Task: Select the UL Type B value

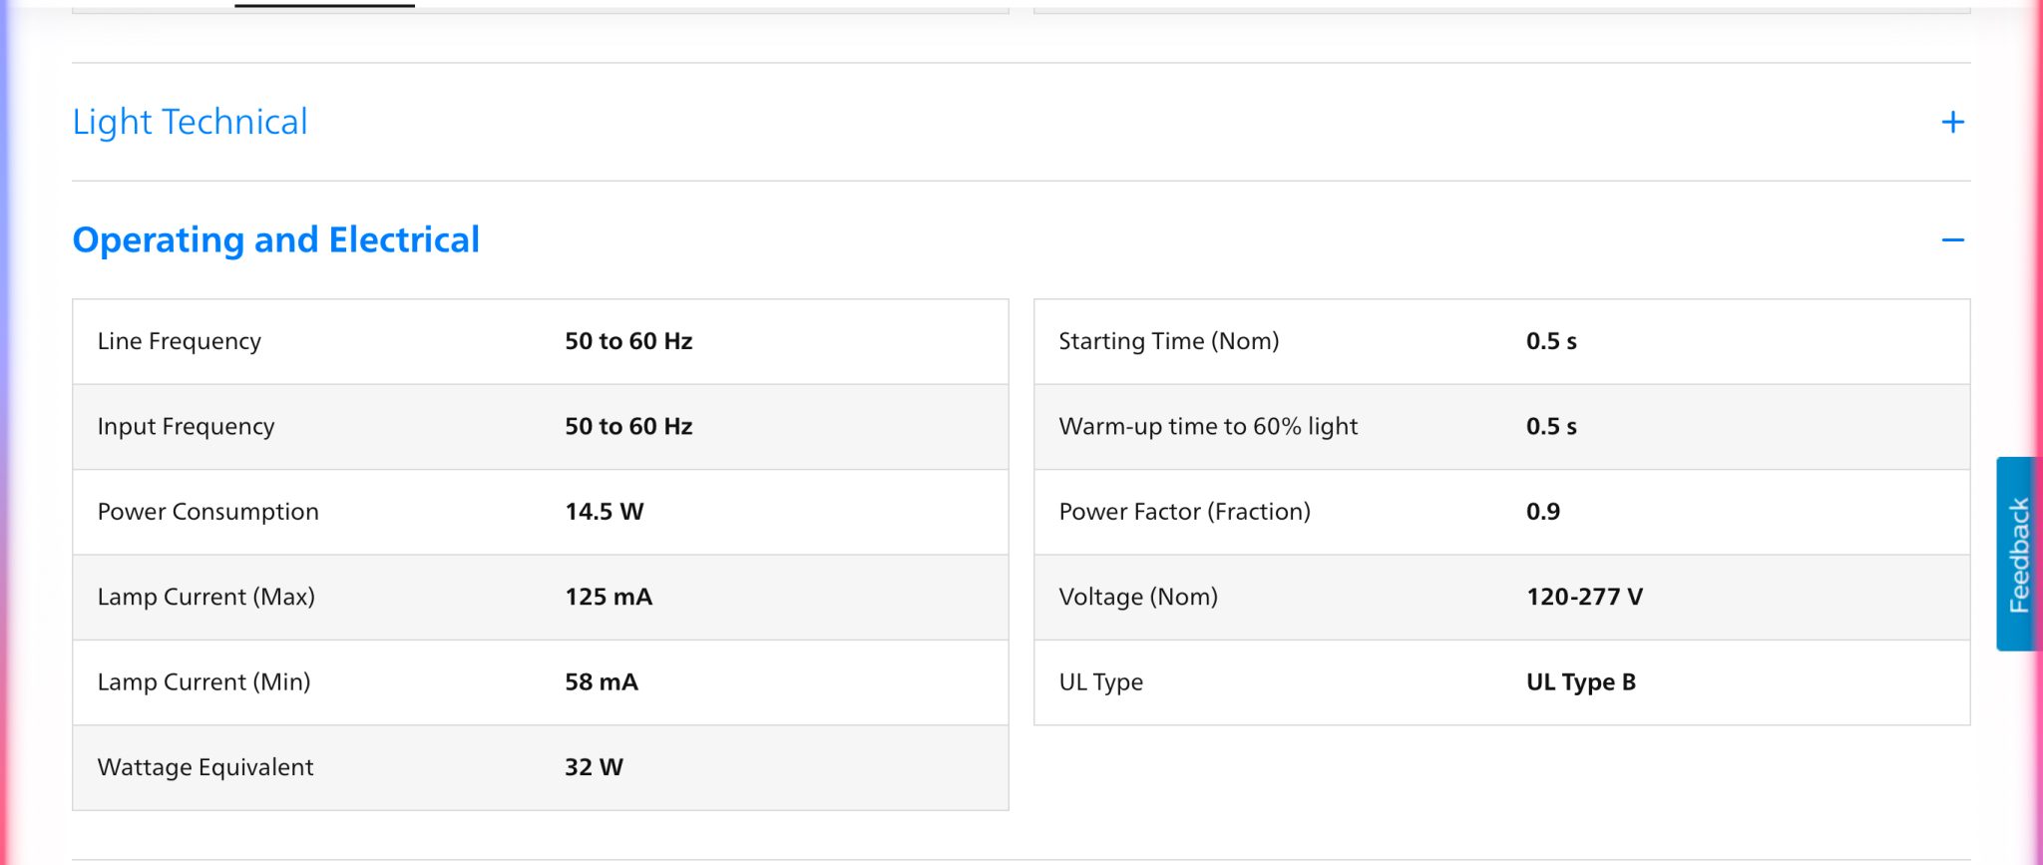Action: tap(1580, 682)
